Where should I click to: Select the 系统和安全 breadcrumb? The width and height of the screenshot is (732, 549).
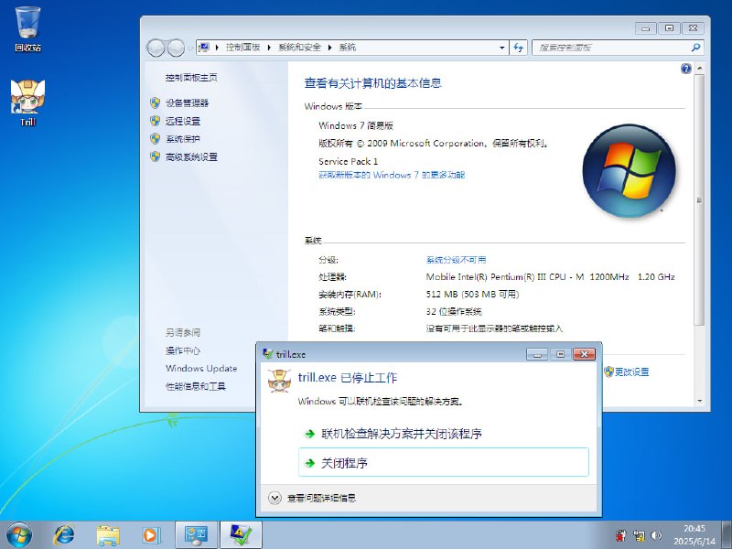[300, 48]
